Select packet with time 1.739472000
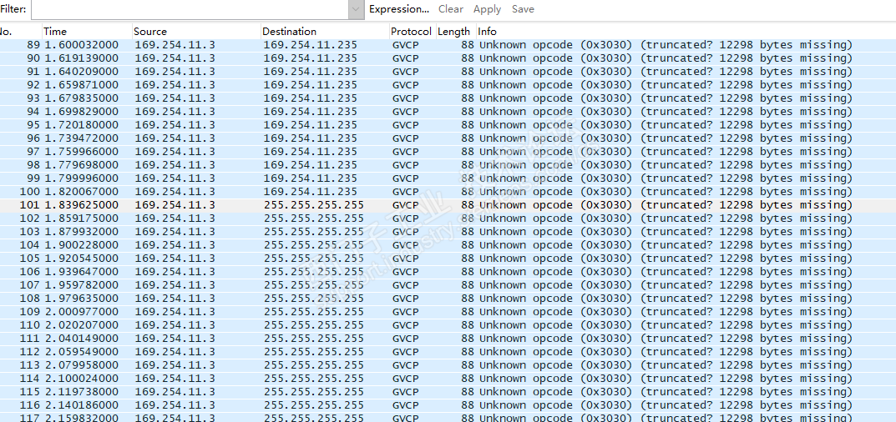The height and width of the screenshot is (422, 896). 448,138
